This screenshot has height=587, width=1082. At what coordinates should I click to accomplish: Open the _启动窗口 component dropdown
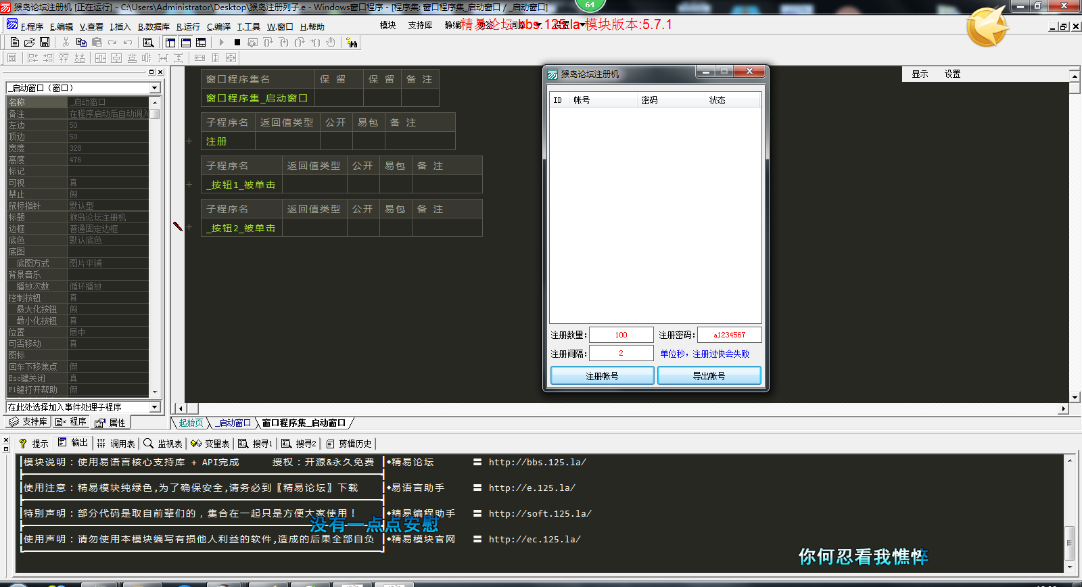click(x=155, y=88)
